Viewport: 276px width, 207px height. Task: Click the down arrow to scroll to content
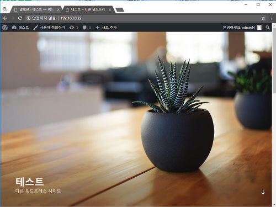coord(263,192)
